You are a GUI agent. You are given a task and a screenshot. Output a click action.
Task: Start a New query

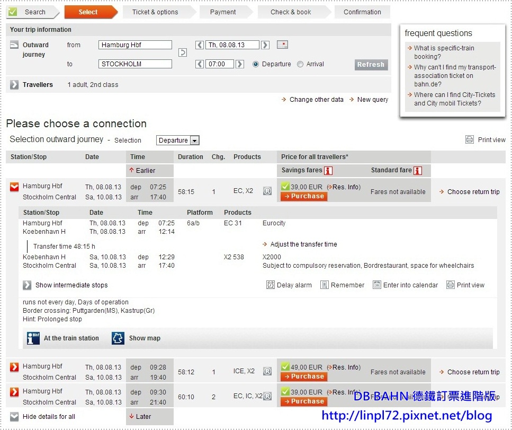coord(369,100)
